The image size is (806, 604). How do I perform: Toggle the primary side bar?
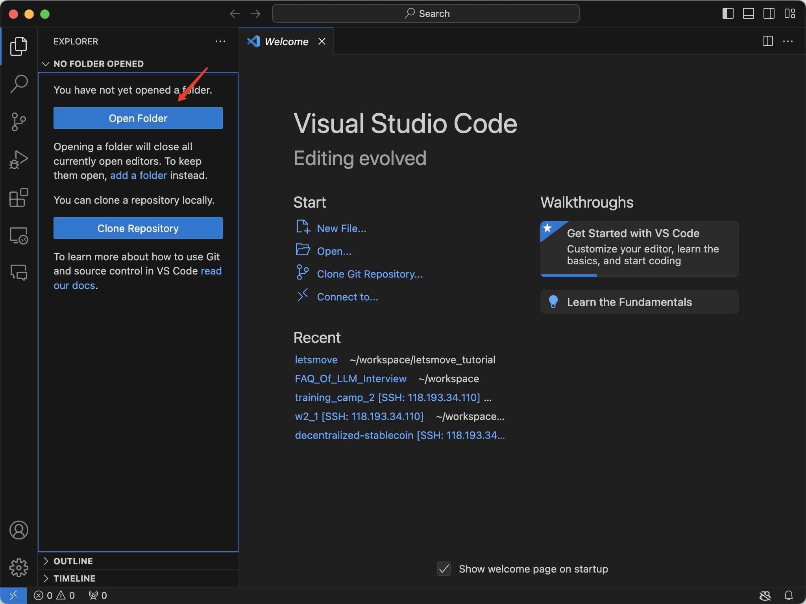pyautogui.click(x=728, y=14)
